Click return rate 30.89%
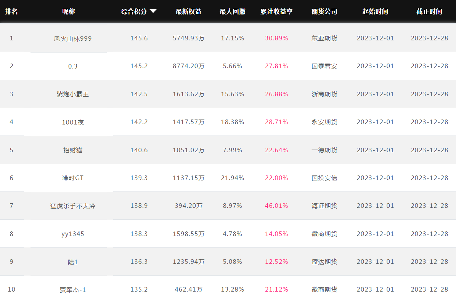This screenshot has height=303, width=456. 276,38
